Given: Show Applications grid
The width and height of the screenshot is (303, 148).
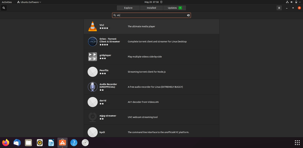Looking at the screenshot, I should pyautogui.click(x=297, y=143).
